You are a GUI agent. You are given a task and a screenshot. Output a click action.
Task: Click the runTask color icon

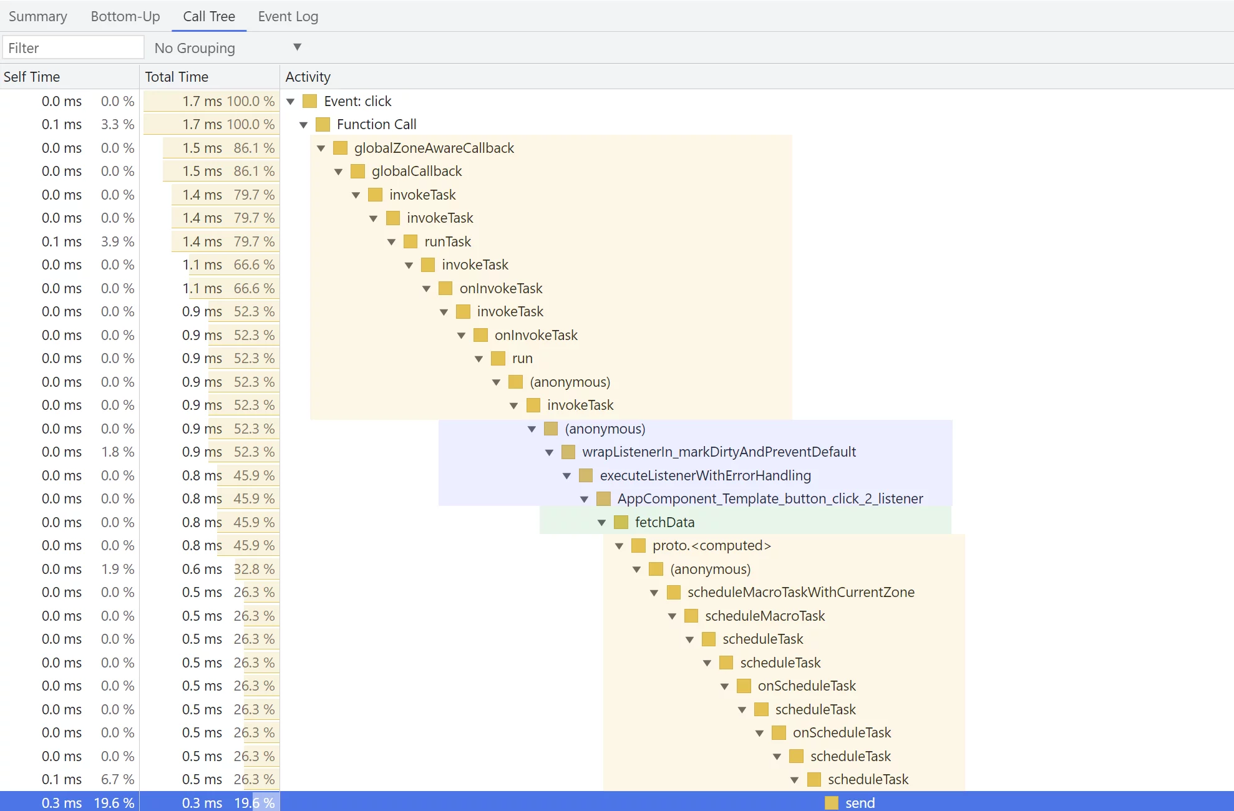click(x=411, y=241)
